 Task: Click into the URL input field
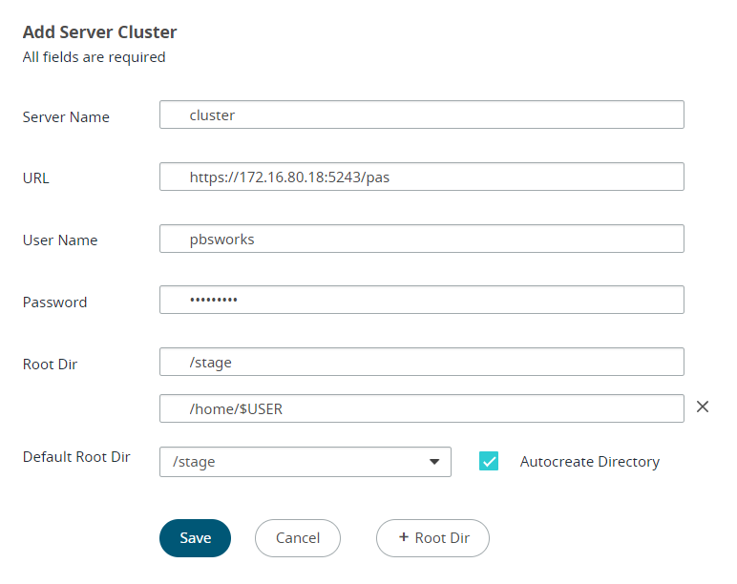[x=421, y=177]
